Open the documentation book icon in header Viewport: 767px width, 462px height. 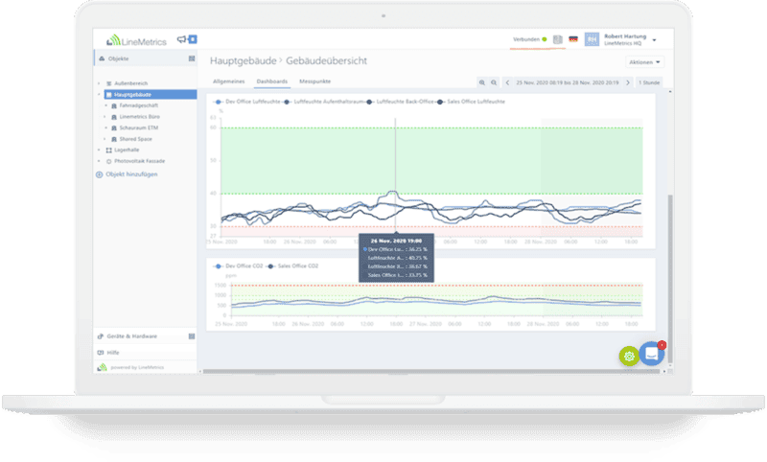coord(556,39)
